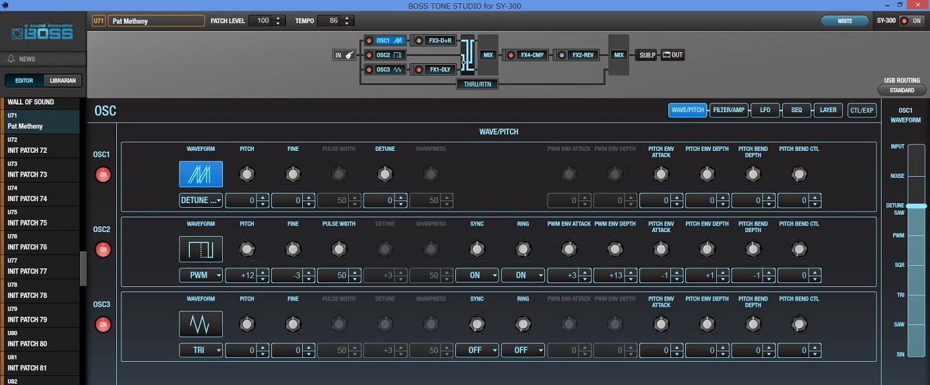This screenshot has height=385, width=930.
Task: Click the OSC2 RING knob
Action: pos(523,249)
